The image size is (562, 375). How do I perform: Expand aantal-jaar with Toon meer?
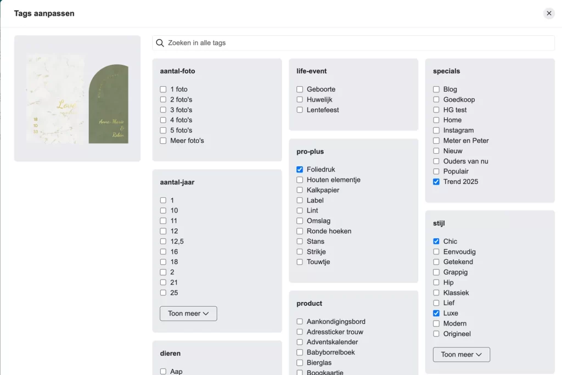click(188, 314)
